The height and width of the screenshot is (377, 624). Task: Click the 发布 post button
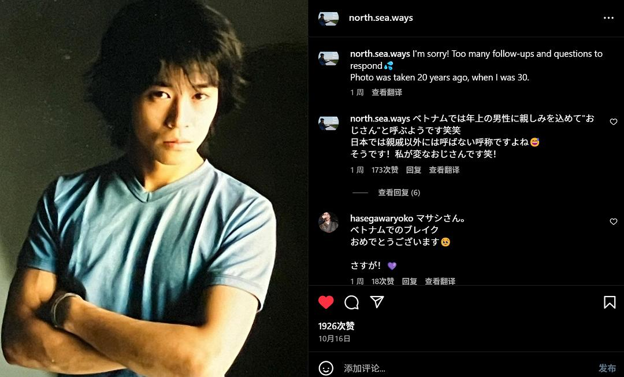coord(607,368)
